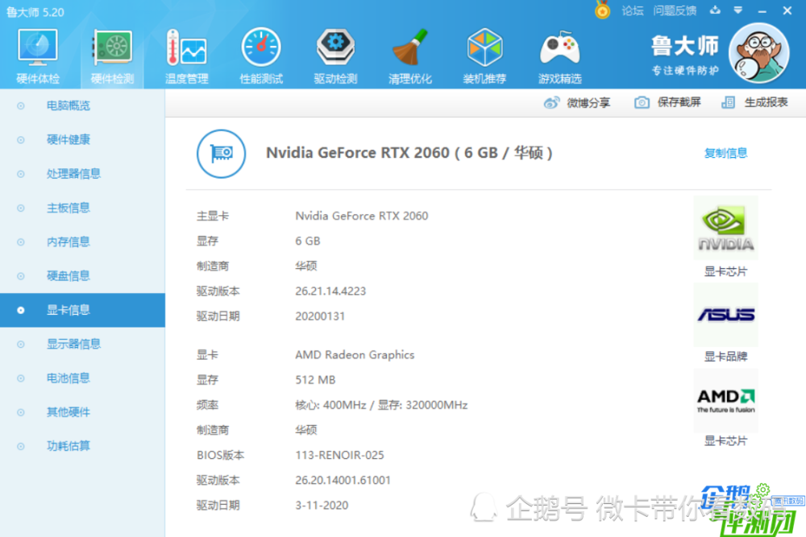The image size is (806, 537).
Task: Click the download tray icon in title bar
Action: coord(715,10)
